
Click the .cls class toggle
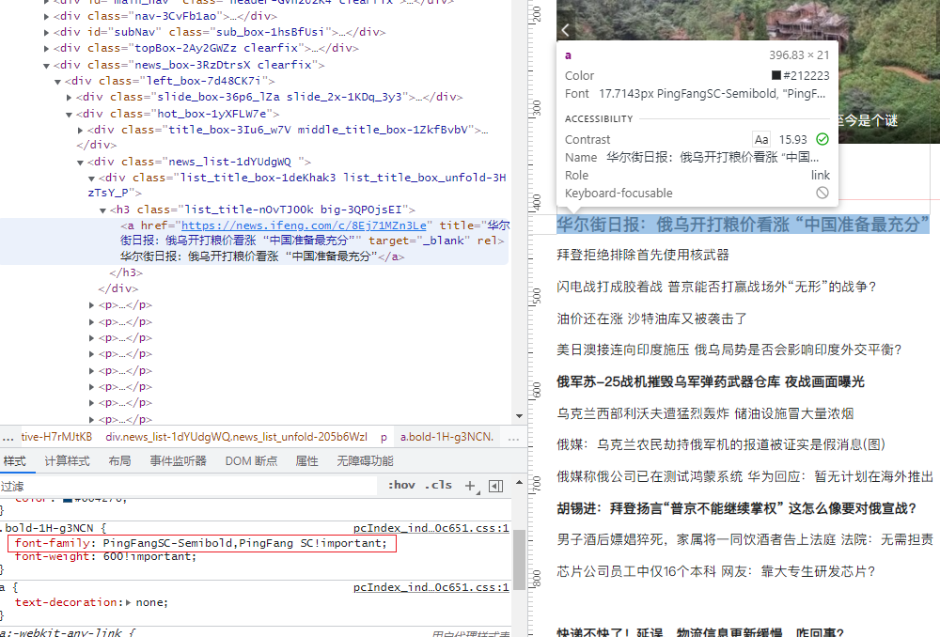(x=438, y=486)
